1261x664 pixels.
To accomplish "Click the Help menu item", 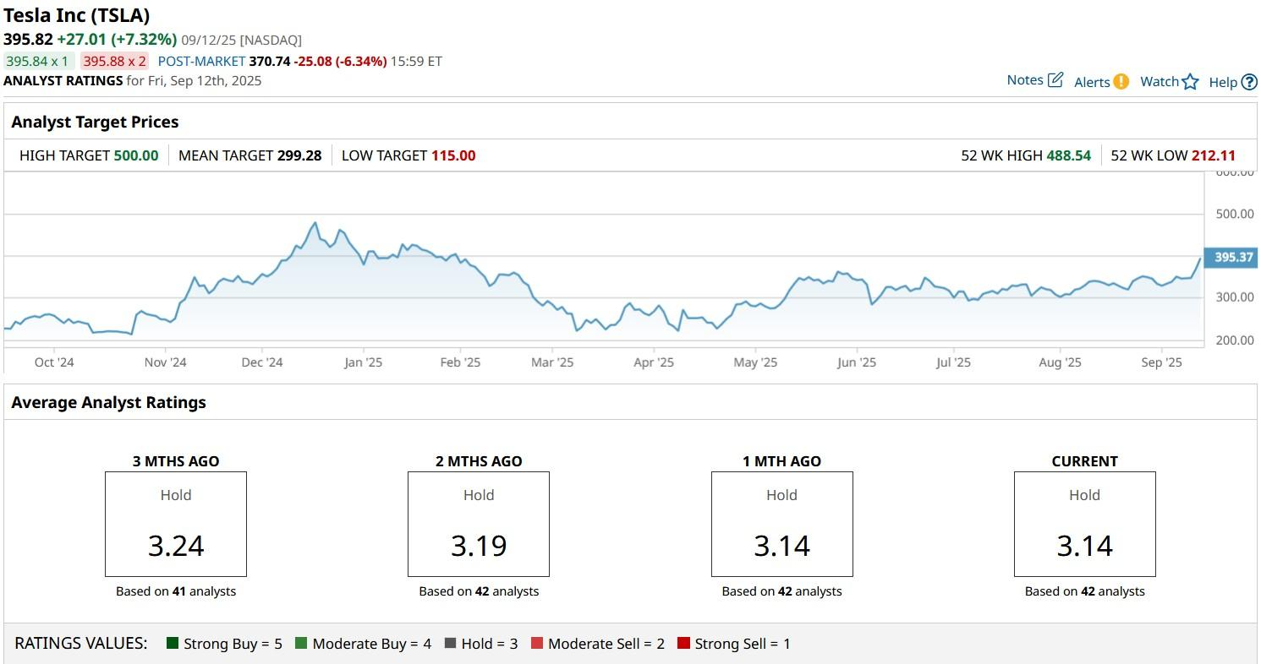I will [1221, 82].
